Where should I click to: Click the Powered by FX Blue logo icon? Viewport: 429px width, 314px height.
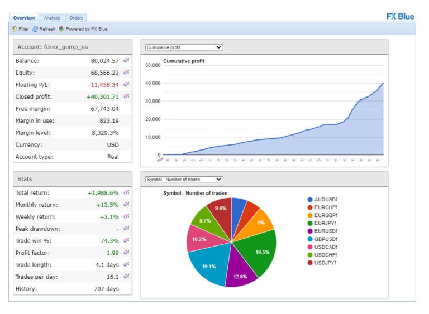click(61, 28)
